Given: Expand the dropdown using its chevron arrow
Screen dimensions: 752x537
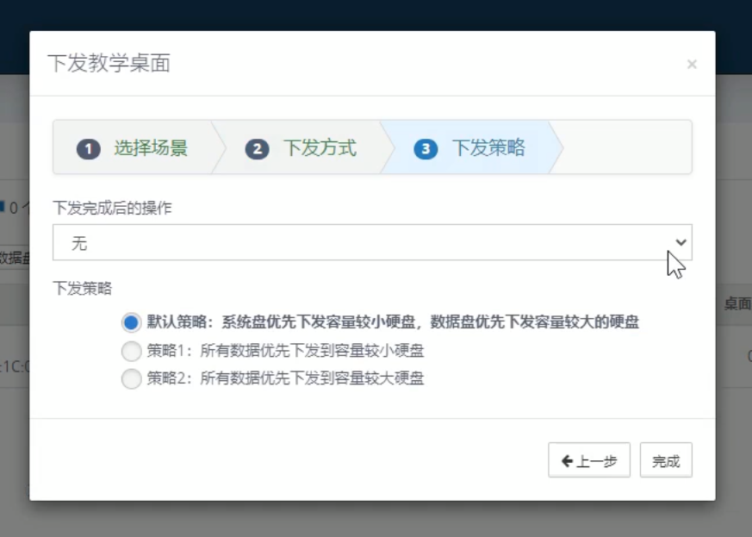Looking at the screenshot, I should click(681, 243).
